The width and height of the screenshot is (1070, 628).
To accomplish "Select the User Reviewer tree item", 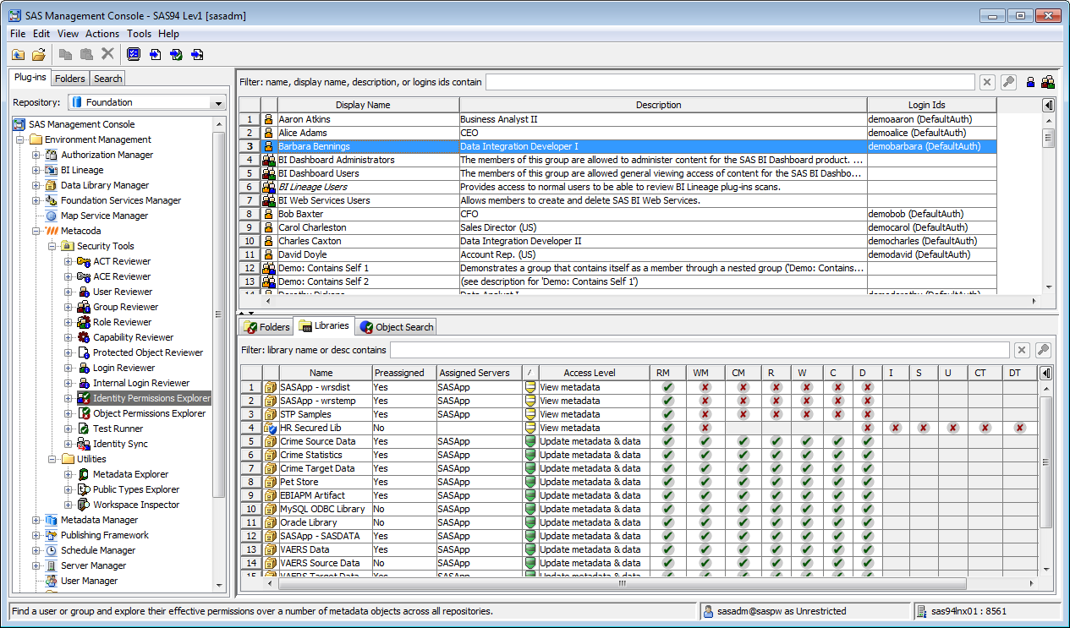I will coord(123,292).
